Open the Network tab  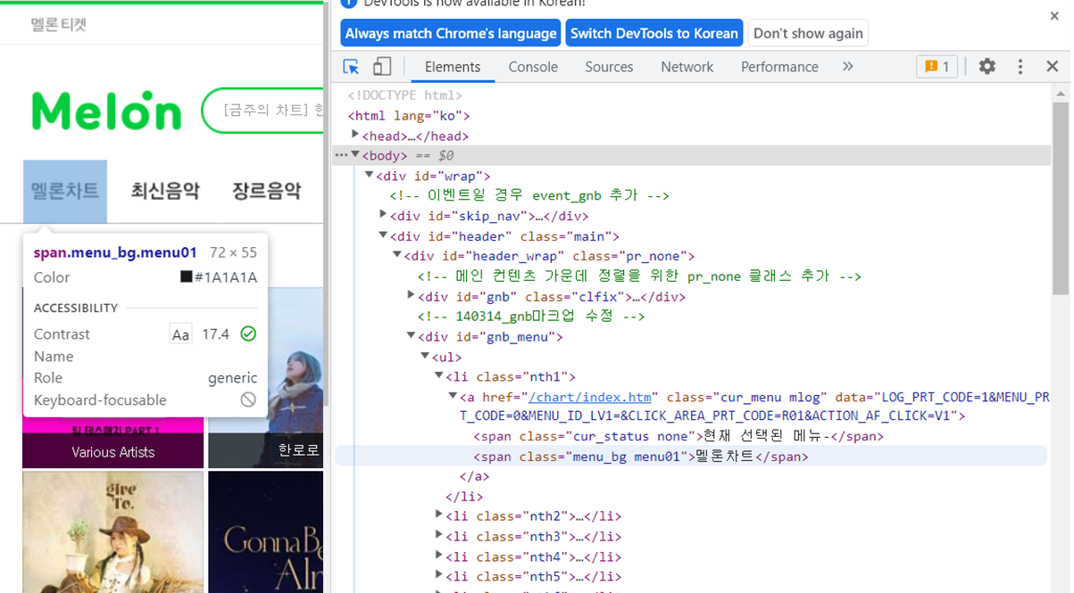[x=687, y=67]
